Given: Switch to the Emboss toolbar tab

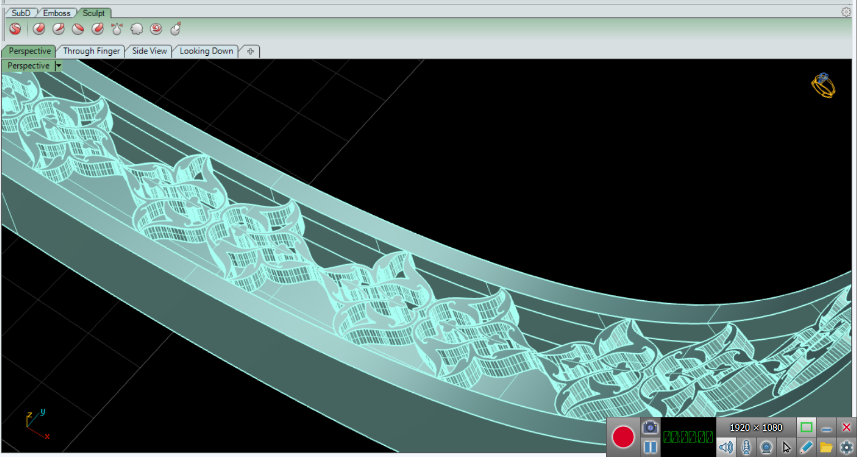Looking at the screenshot, I should click(56, 13).
